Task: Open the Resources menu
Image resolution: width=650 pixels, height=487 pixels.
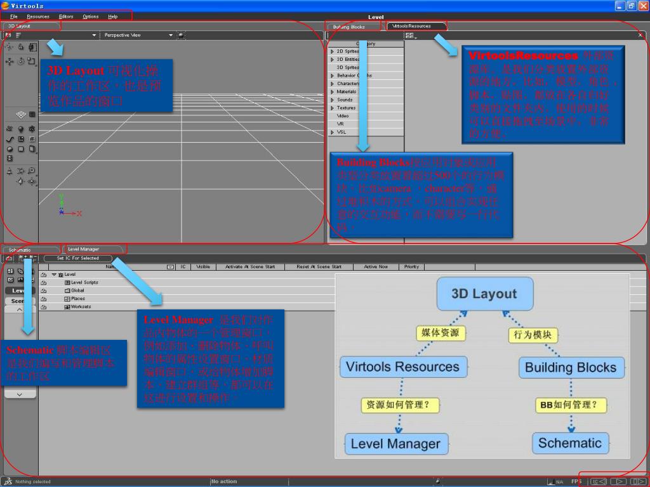Action: 37,16
